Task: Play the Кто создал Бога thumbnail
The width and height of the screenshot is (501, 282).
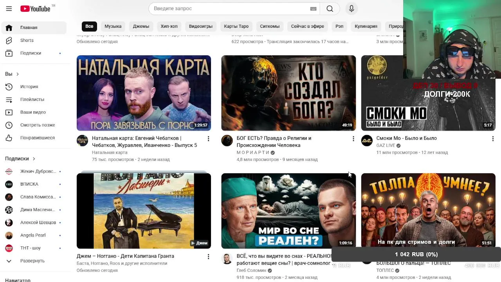Action: point(288,93)
